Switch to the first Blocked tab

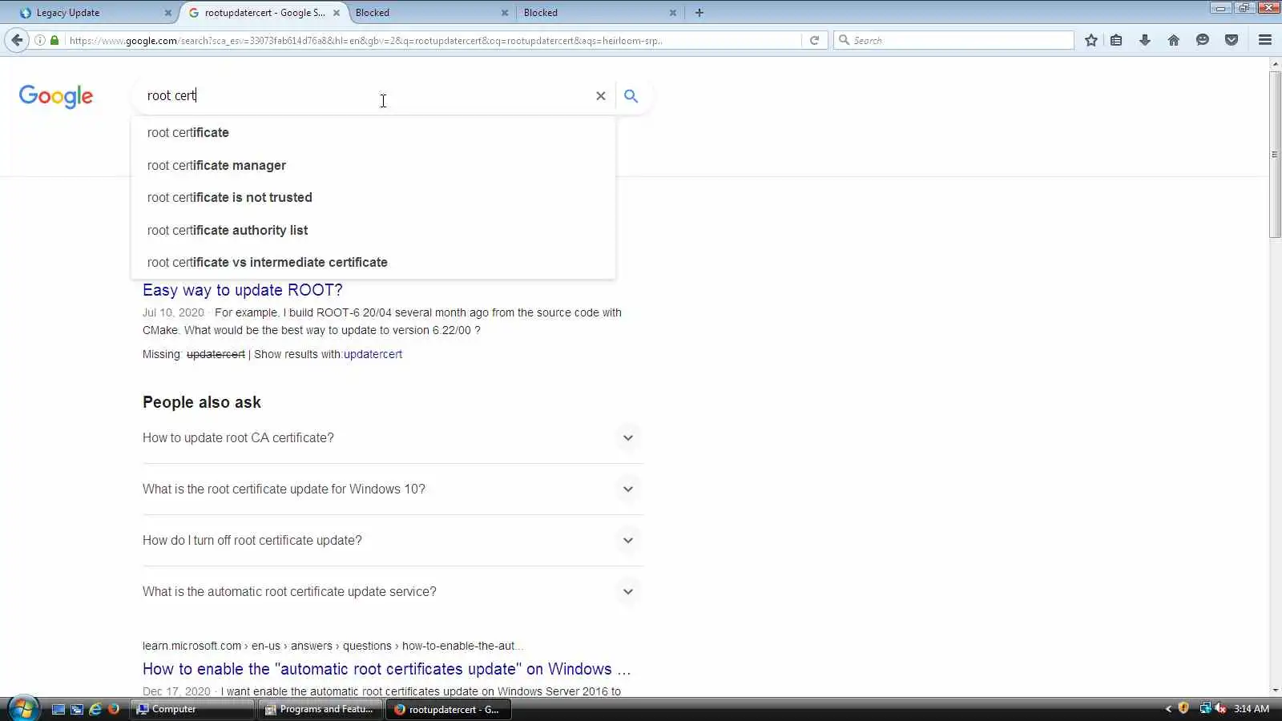pos(431,13)
